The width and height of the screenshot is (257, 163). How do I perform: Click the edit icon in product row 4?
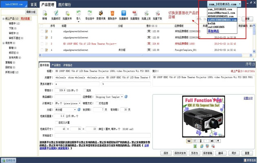[x=47, y=50]
